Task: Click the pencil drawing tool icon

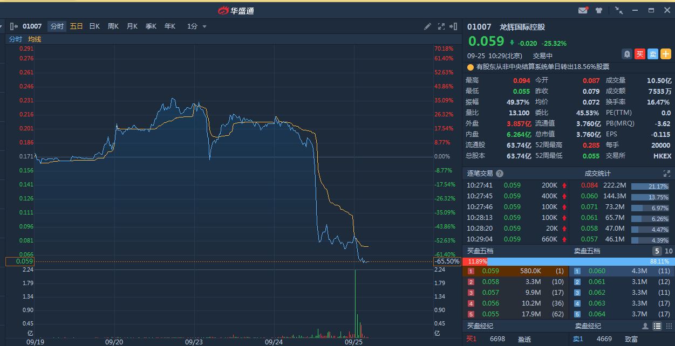Action: pos(427,26)
